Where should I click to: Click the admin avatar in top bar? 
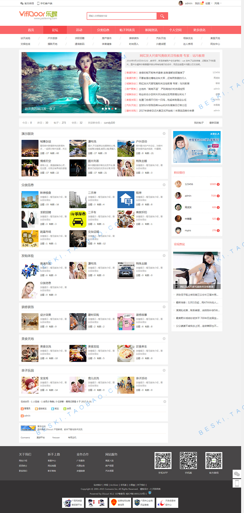coord(181,3)
